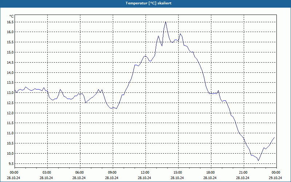Click the "18:00" time label
Viewport: 291px width, 182px height.
pos(211,173)
